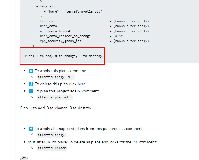Click the repeat icon beside plan this project again
Image resolution: width=199 pixels, height=160 pixels.
(31, 91)
